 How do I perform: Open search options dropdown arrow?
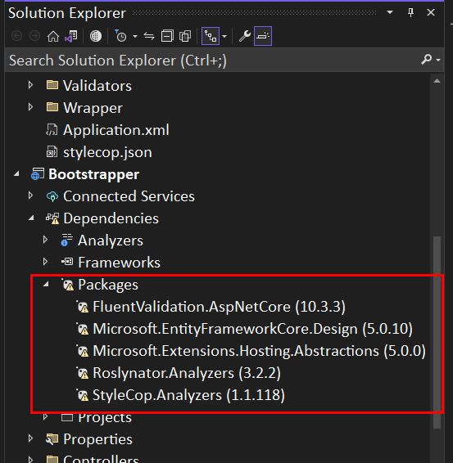[x=438, y=60]
